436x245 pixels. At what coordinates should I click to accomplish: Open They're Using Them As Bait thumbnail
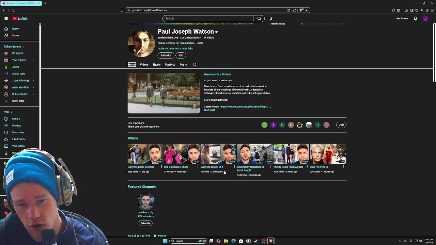(x=291, y=154)
